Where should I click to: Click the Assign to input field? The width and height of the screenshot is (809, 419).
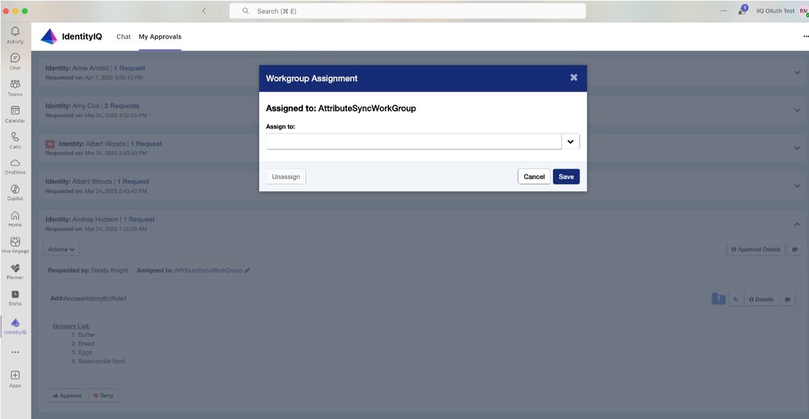pos(413,141)
